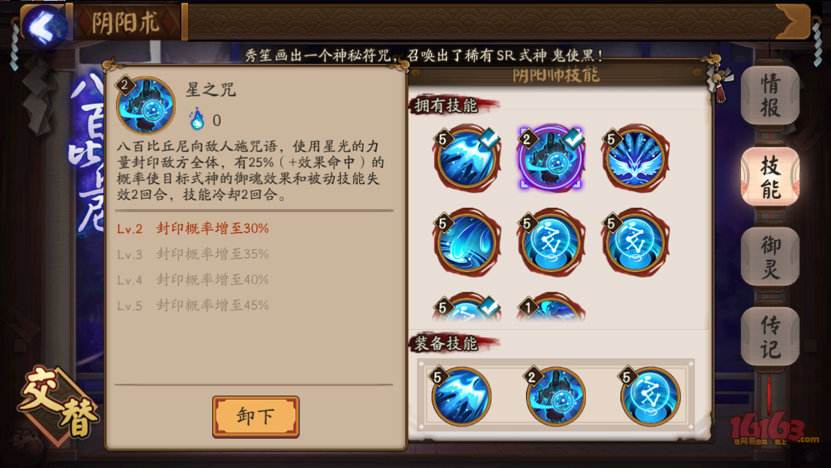Toggle checkmark on highlighted 星之咒 skill

[x=573, y=138]
